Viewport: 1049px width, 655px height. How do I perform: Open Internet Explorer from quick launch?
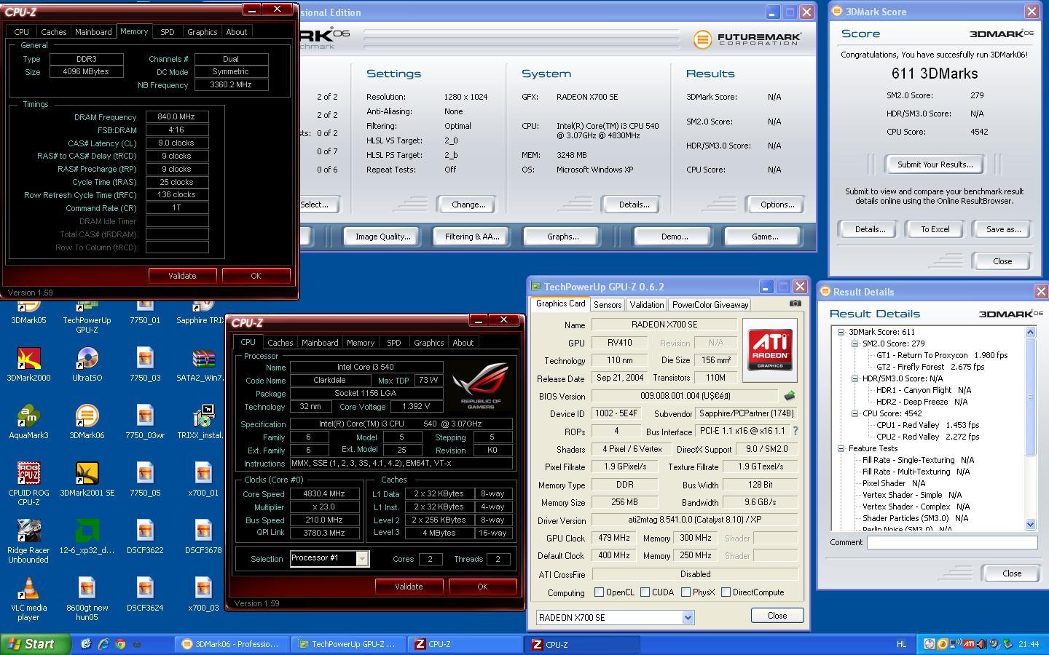point(103,644)
